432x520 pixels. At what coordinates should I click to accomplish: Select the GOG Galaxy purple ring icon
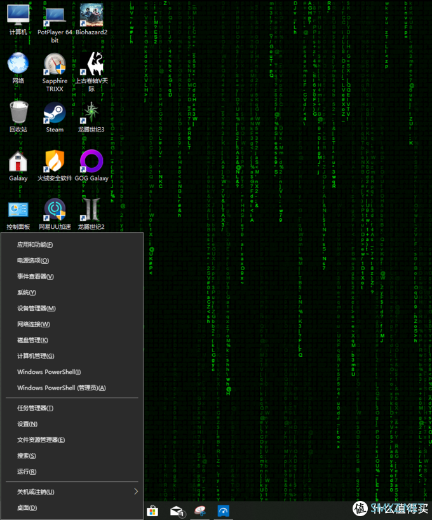tap(91, 161)
